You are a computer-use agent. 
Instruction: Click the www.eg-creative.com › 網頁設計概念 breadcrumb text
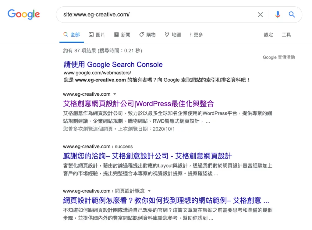tap(104, 191)
